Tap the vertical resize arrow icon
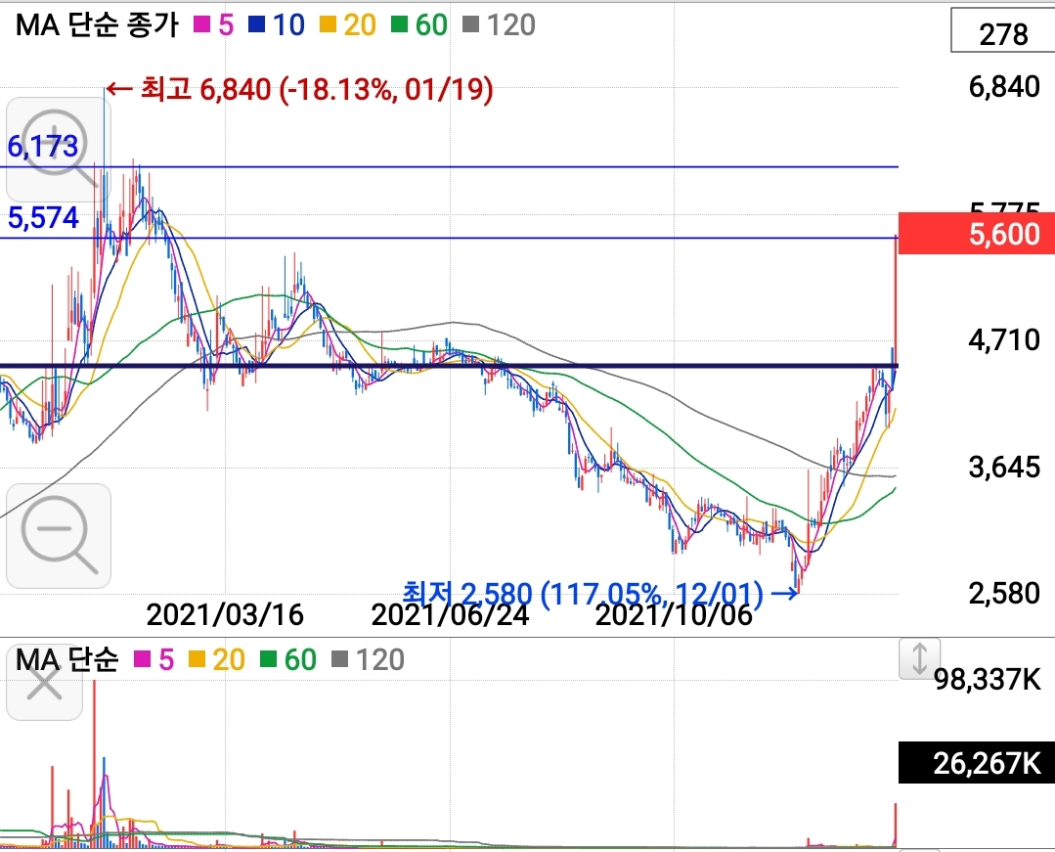Viewport: 1055px width, 852px height. [919, 659]
